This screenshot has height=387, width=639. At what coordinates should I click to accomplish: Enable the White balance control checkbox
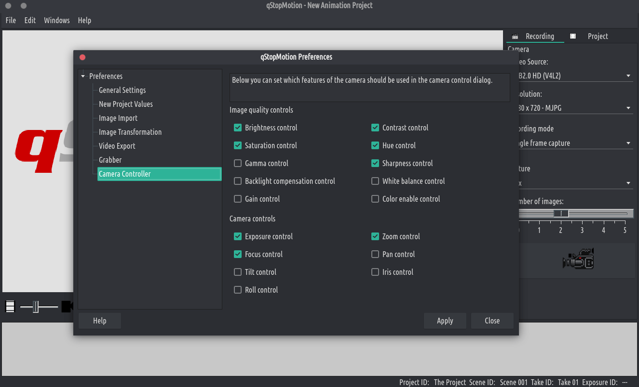click(375, 181)
